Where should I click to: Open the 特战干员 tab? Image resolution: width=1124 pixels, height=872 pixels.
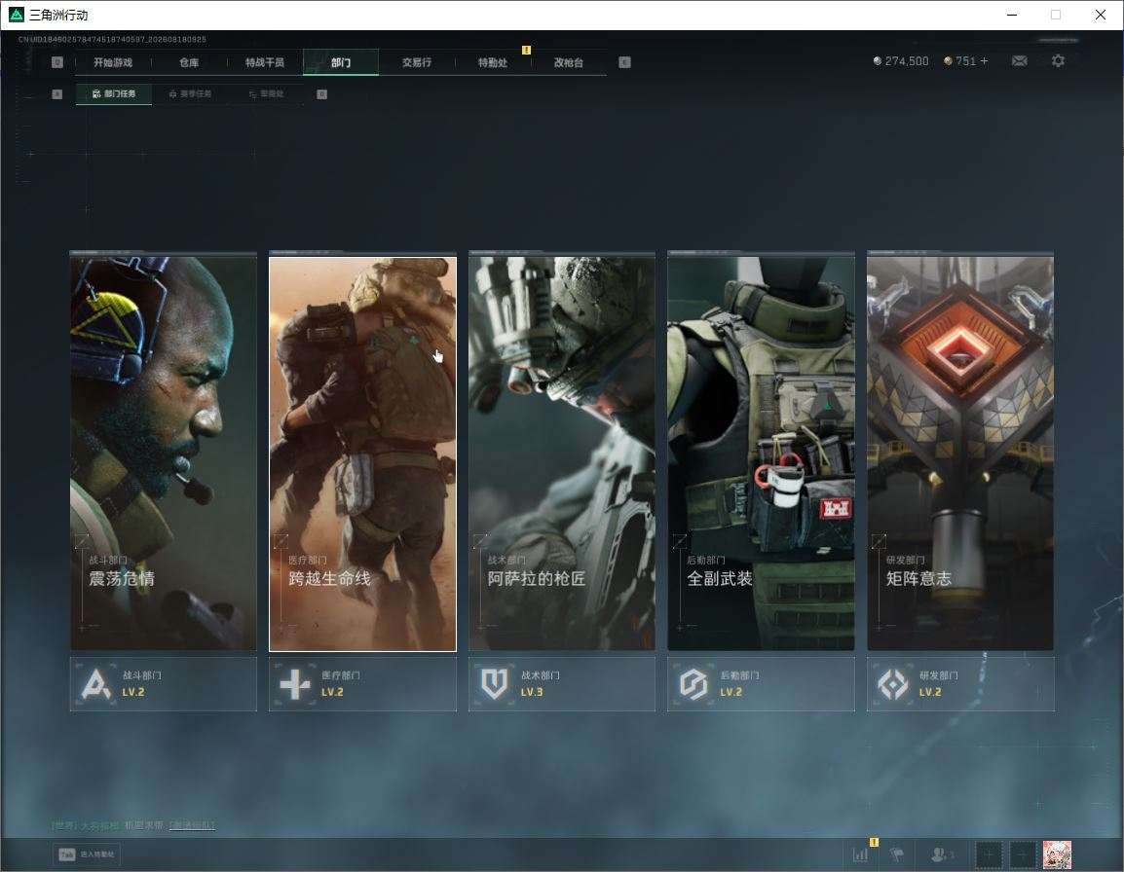point(265,62)
